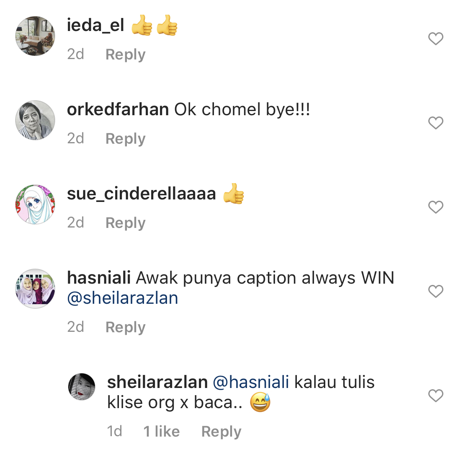The image size is (471, 450).
Task: Like hasniali's caption comment
Action: [x=435, y=291]
